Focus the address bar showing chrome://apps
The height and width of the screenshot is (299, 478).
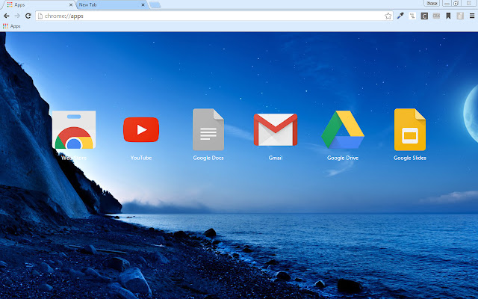[x=214, y=16]
